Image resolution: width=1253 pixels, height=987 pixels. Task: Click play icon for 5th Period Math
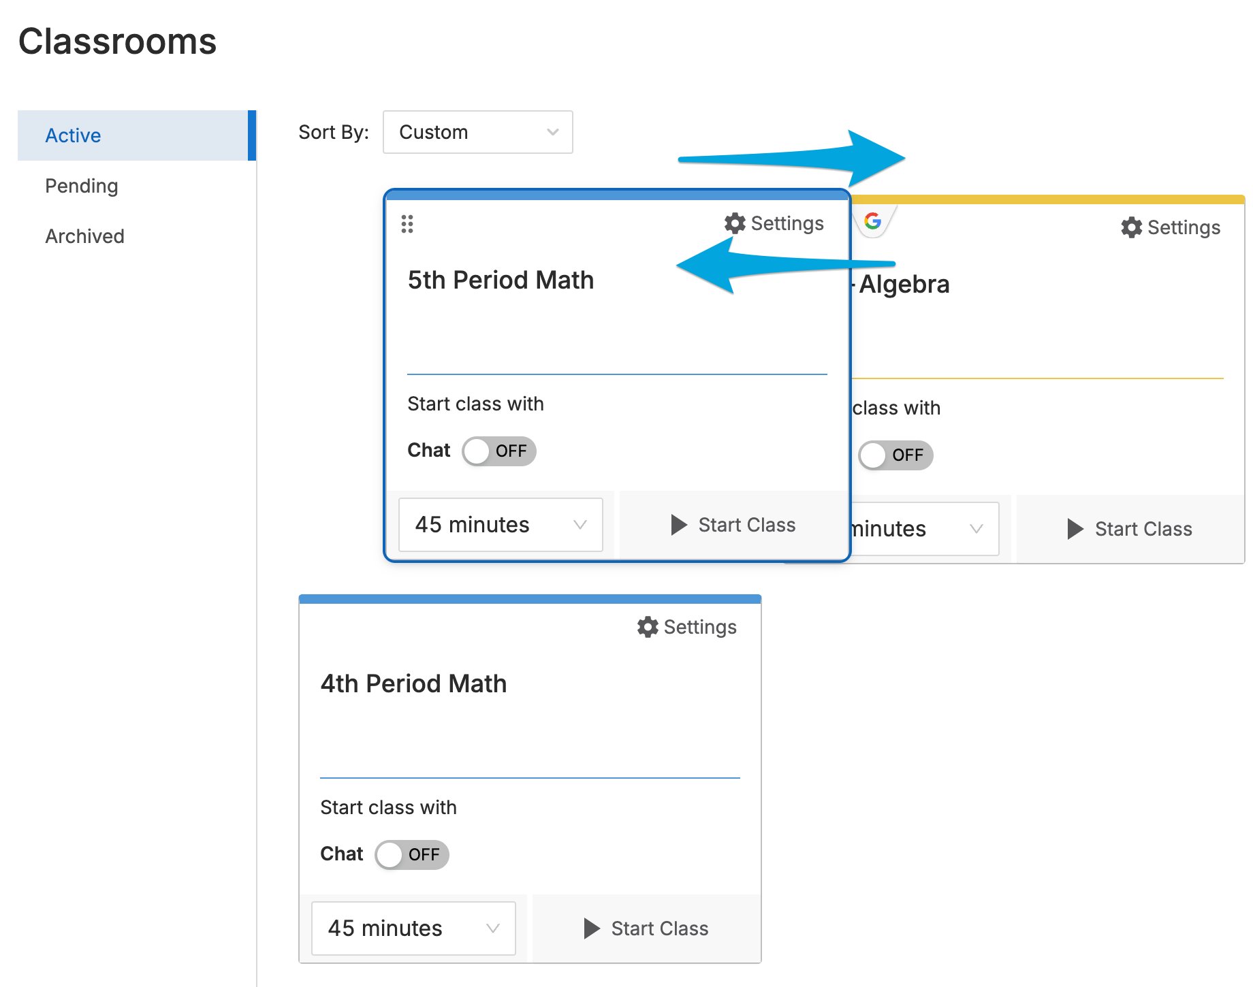(679, 525)
